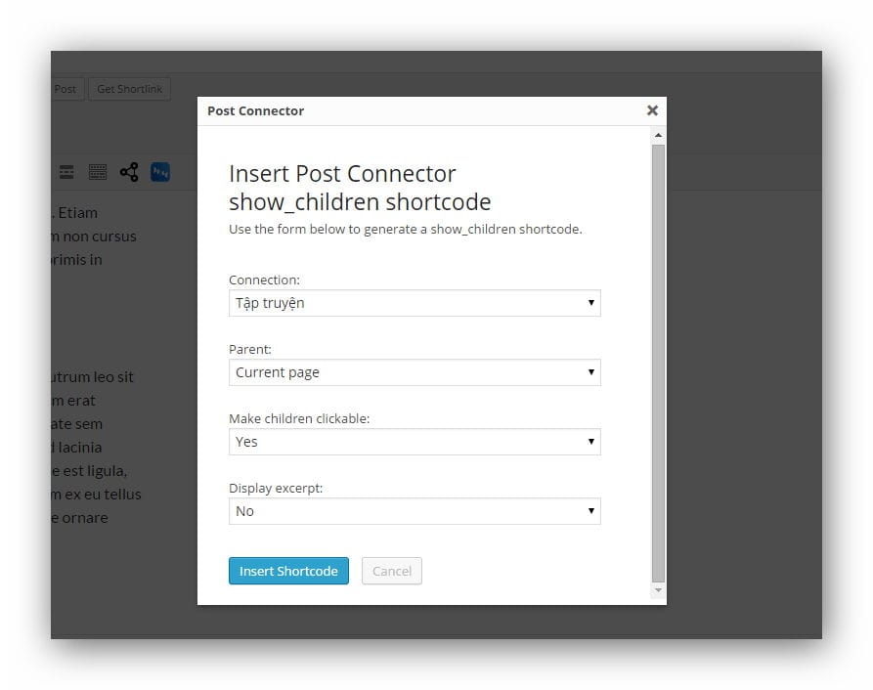Viewport: 873px width, 690px height.
Task: Open the Display excerpt dropdown
Action: coord(415,511)
